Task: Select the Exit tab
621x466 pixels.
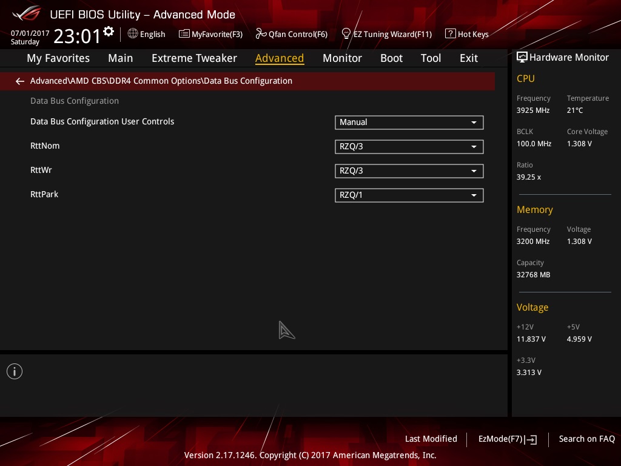Action: pyautogui.click(x=469, y=58)
